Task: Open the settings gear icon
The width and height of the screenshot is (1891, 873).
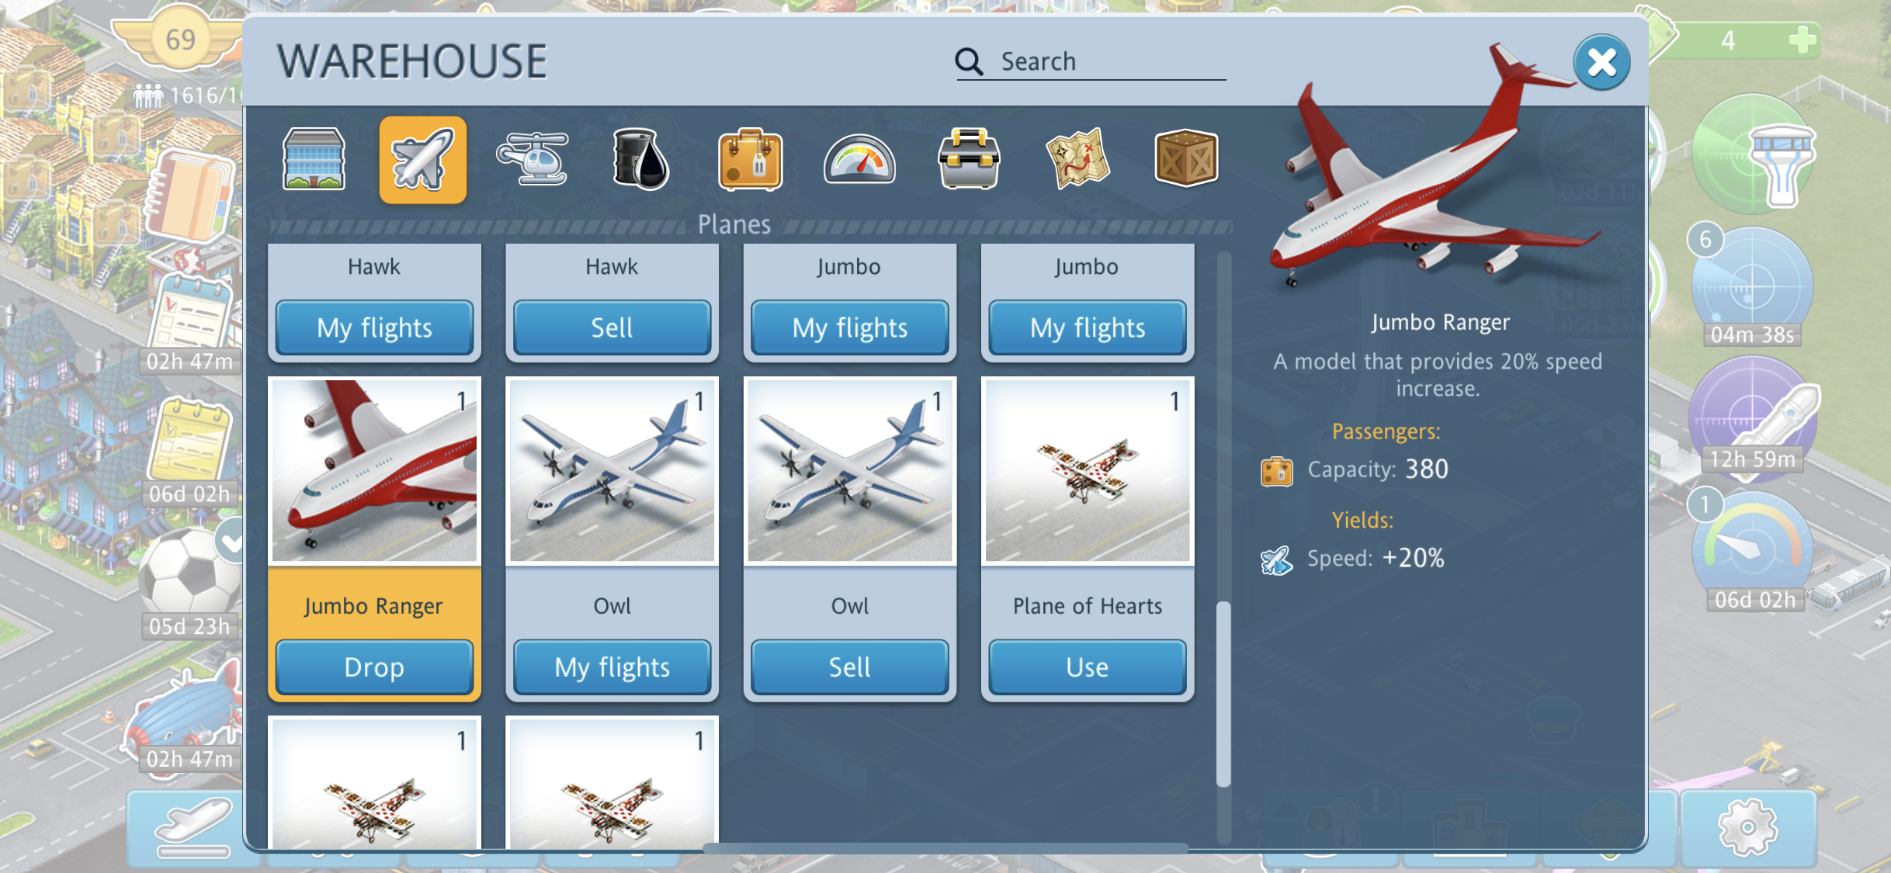Action: [1747, 828]
